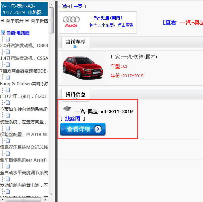Open 便捷系统,左置方向盘 tree item
This screenshot has height=202, width=203.
pos(24,122)
